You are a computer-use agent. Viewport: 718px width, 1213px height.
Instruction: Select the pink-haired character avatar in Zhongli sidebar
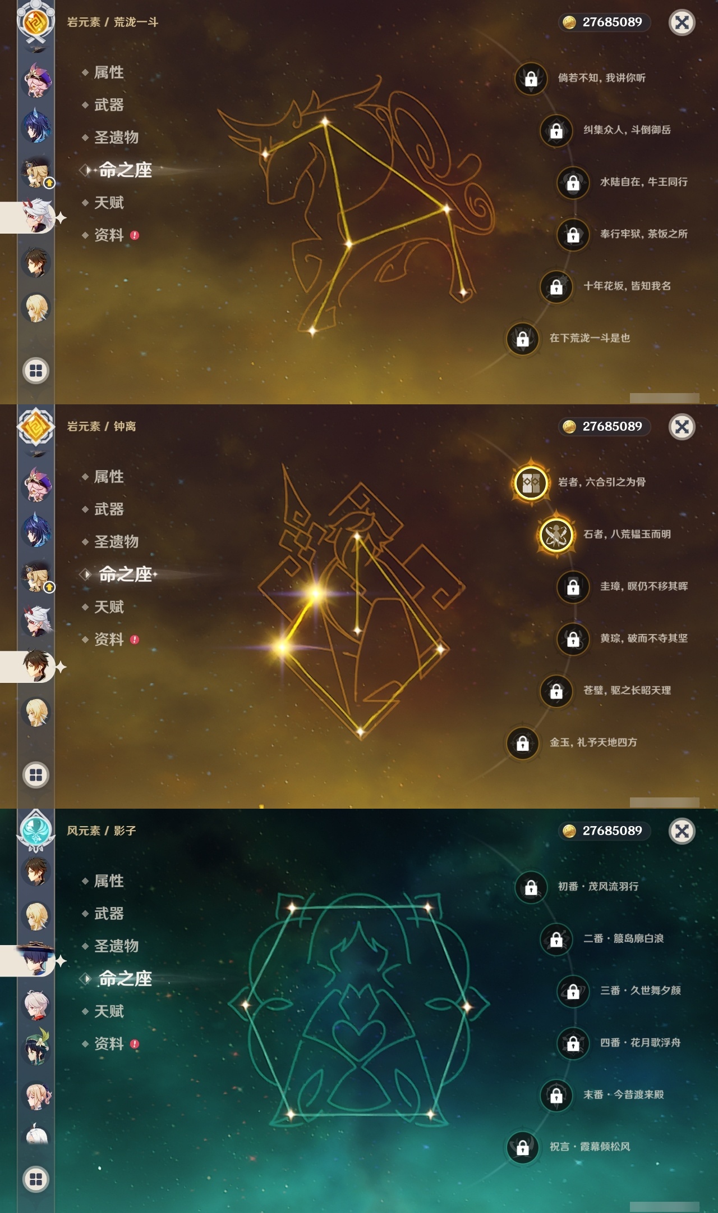coord(37,484)
